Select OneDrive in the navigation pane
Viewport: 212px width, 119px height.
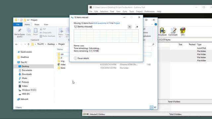(23, 57)
